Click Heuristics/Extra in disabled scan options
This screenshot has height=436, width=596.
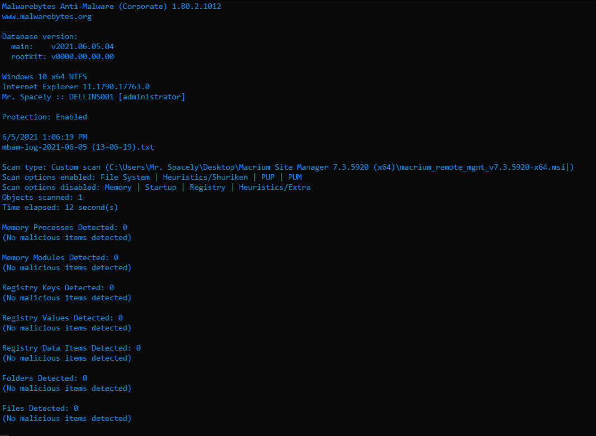(274, 187)
